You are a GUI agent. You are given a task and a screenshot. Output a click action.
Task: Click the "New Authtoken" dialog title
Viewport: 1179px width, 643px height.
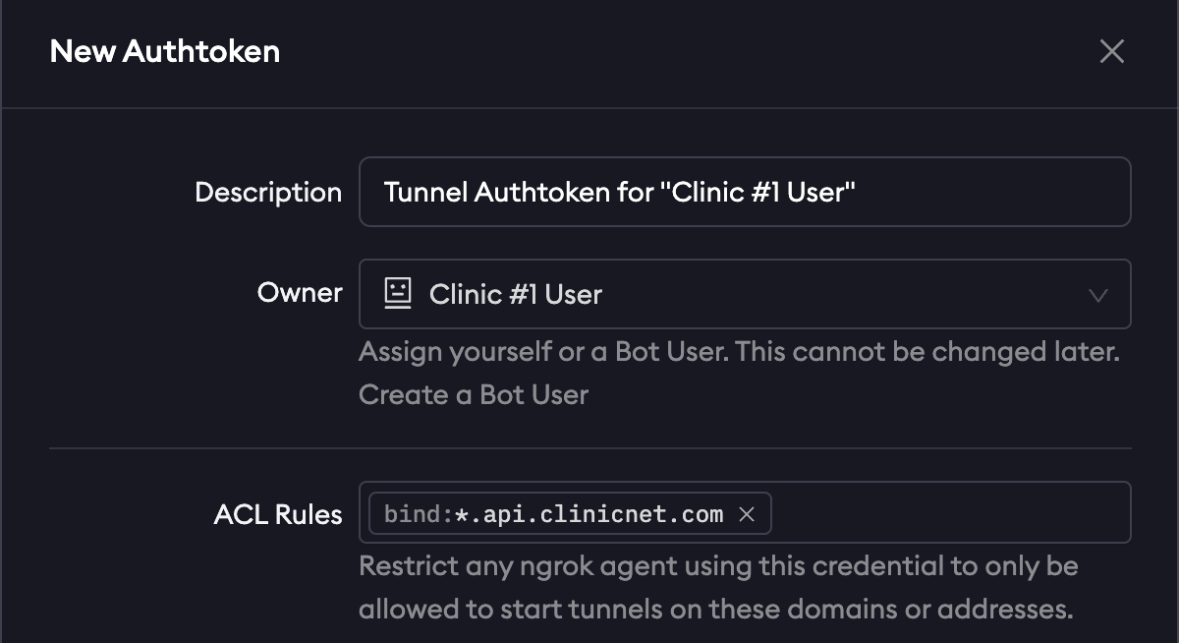165,51
